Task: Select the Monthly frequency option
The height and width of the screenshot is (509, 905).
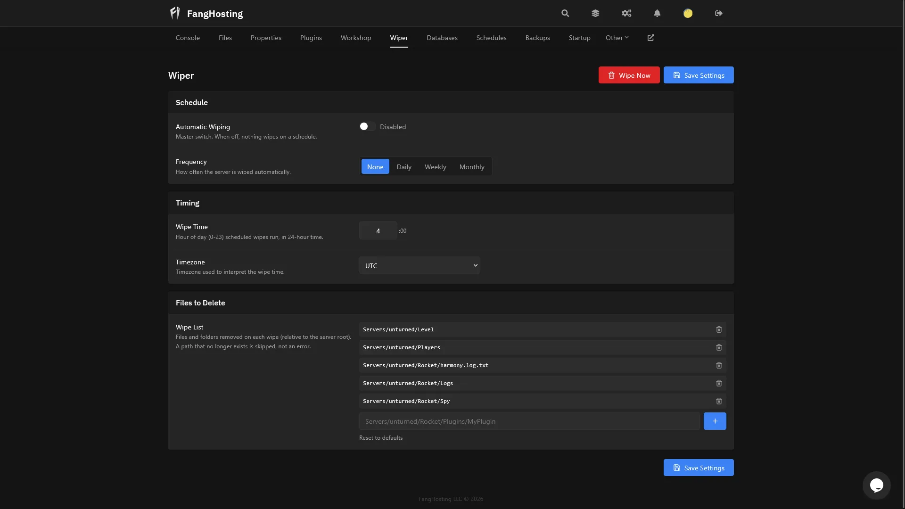Action: tap(472, 166)
